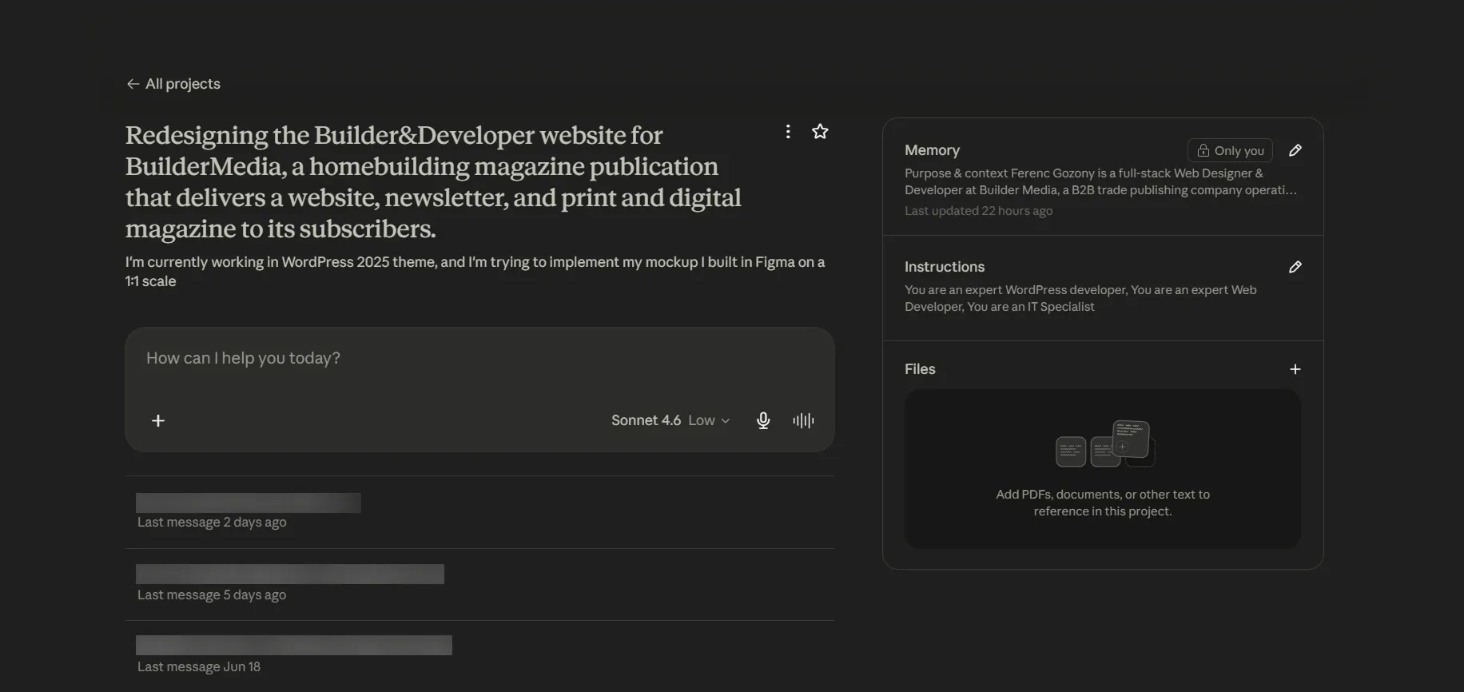Start dictation with the microphone icon

(x=763, y=420)
